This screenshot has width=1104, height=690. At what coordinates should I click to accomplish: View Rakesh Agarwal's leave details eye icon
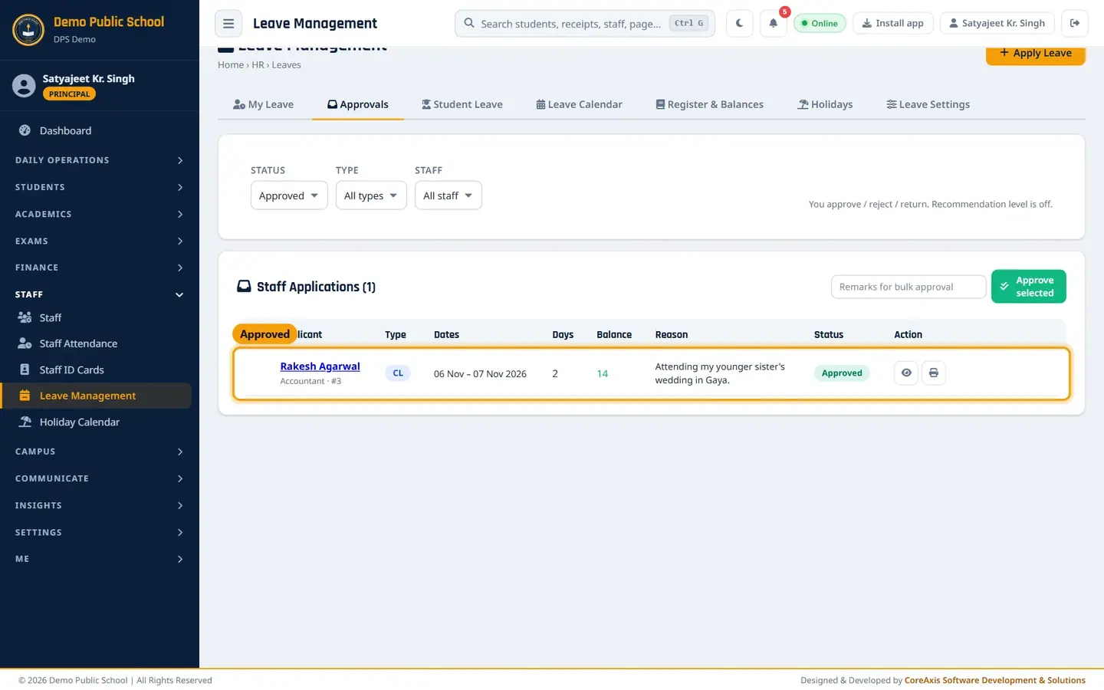tap(906, 373)
